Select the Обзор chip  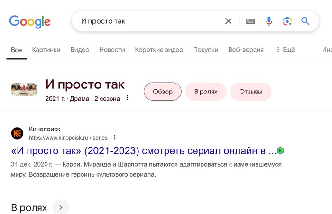coord(163,92)
